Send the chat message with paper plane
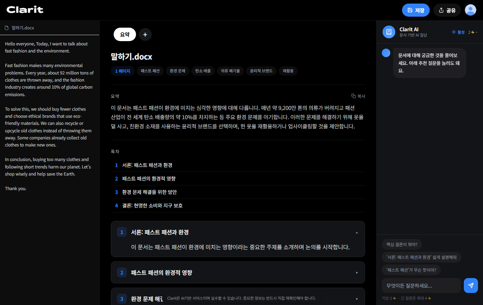 [471, 285]
